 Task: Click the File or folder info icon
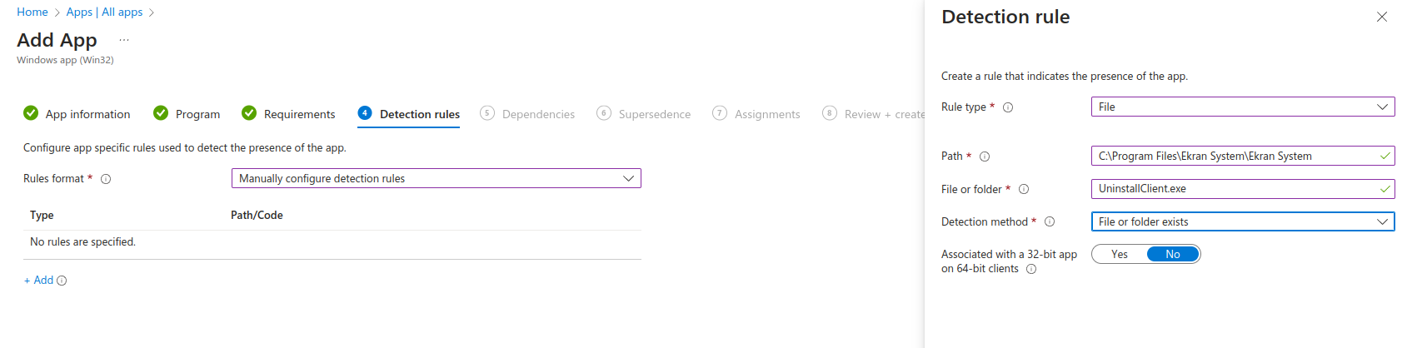point(1024,189)
